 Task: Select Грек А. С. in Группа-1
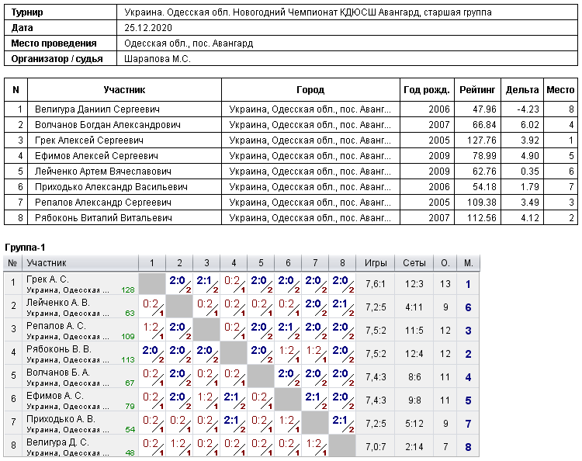47,279
